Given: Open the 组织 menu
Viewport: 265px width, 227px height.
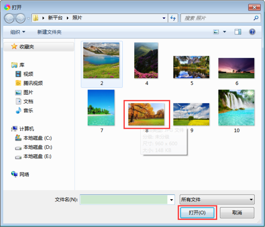Looking at the screenshot, I should pos(18,32).
